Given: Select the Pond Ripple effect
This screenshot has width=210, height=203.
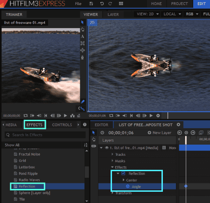Looking at the screenshot, I should point(28,174).
